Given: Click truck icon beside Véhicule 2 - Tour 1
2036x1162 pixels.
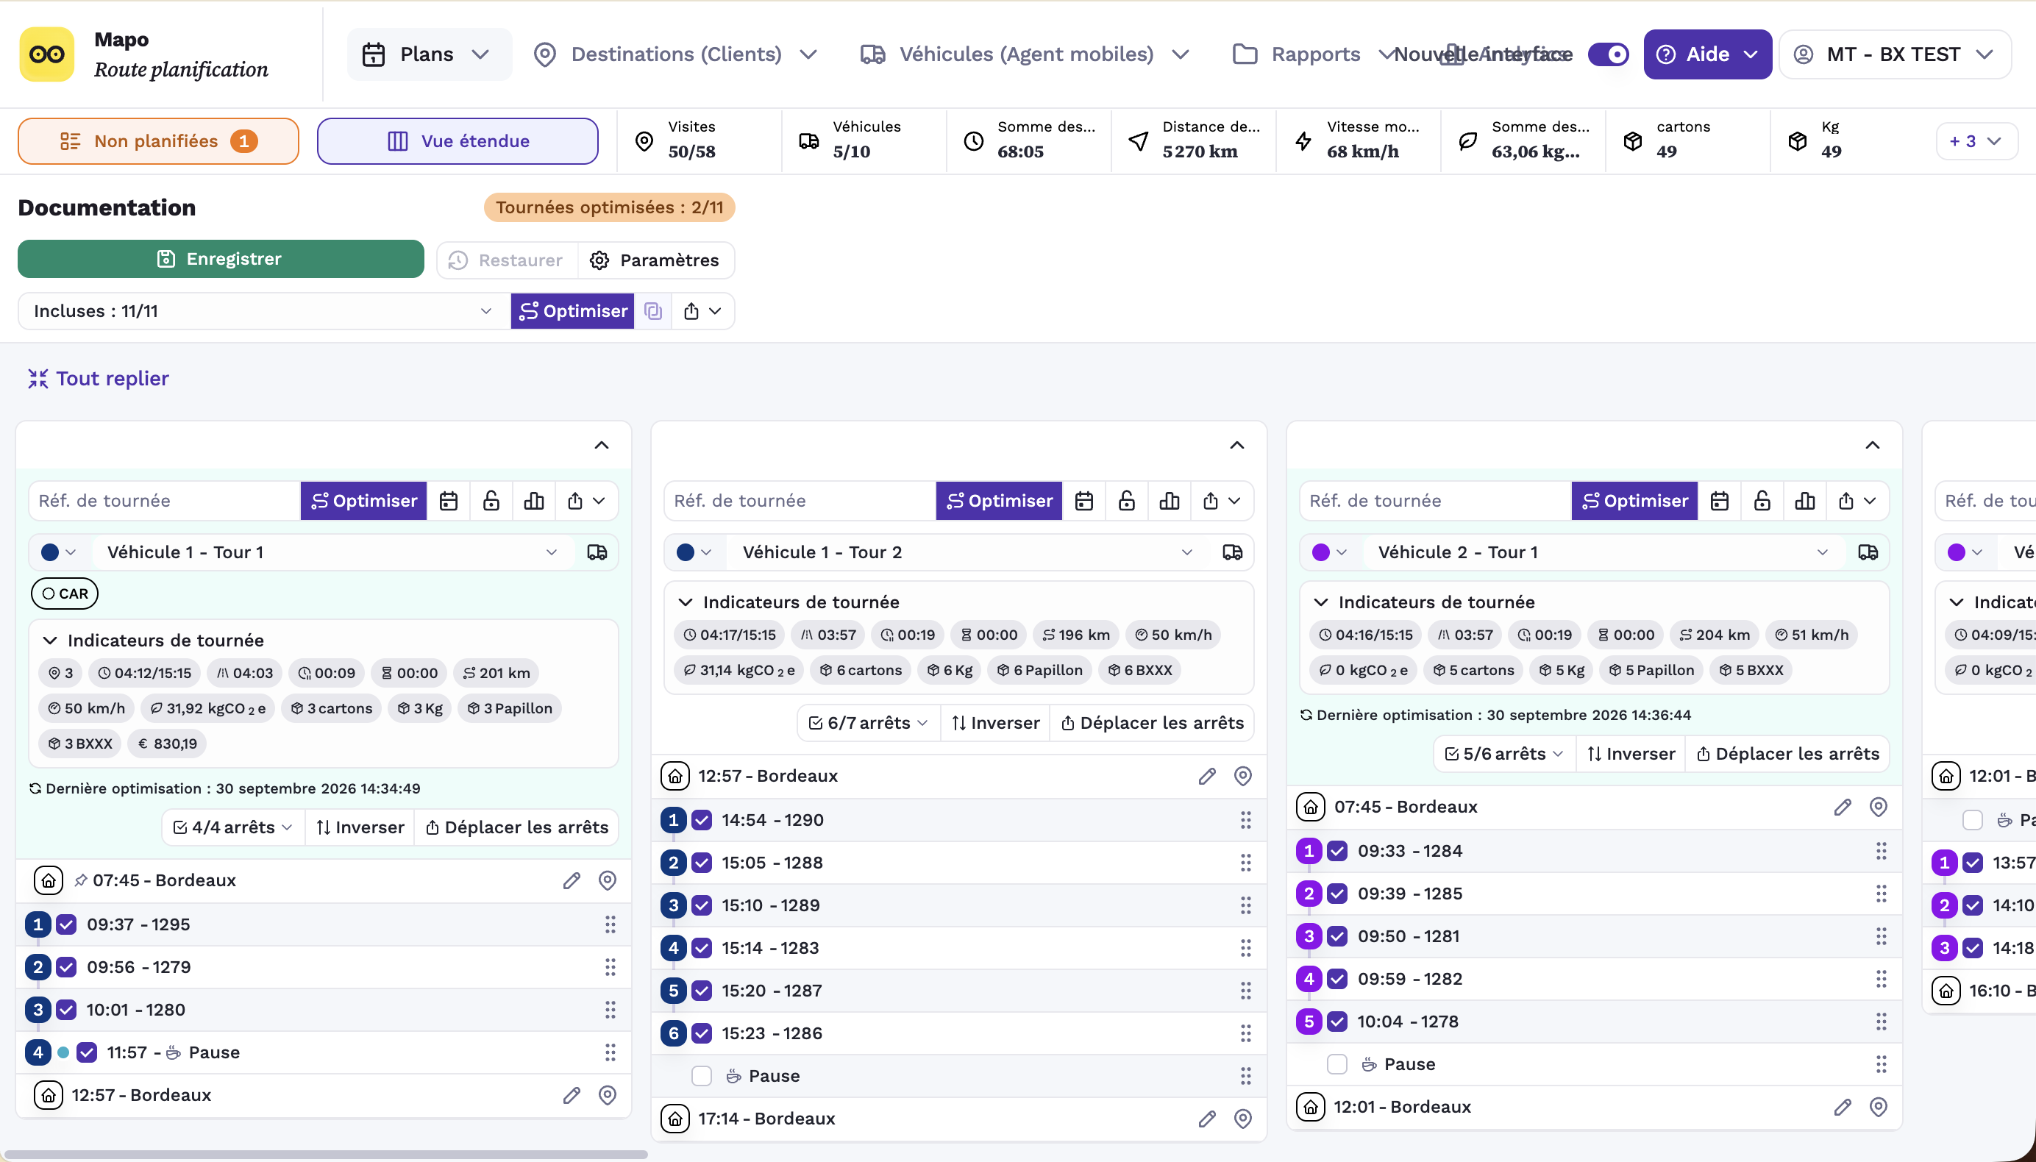Looking at the screenshot, I should (1868, 552).
